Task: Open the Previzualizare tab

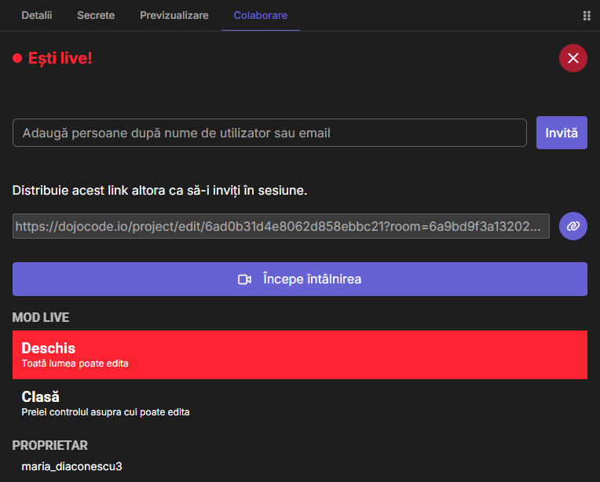Action: 174,15
